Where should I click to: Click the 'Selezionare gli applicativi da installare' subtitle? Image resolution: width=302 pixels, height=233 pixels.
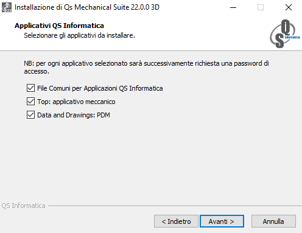pos(79,35)
